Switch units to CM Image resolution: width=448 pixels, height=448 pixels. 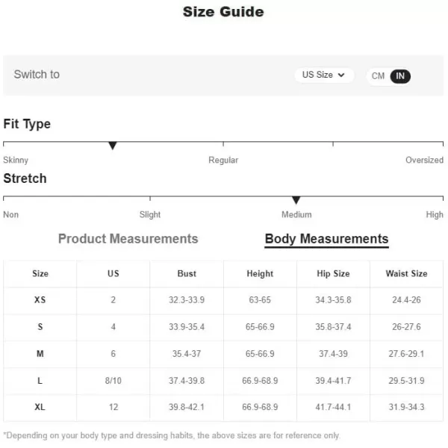coord(378,76)
